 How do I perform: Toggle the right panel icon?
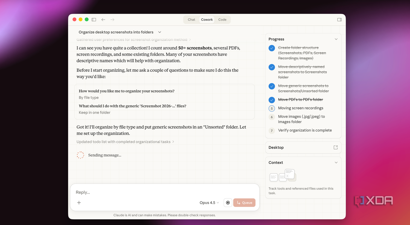(339, 20)
